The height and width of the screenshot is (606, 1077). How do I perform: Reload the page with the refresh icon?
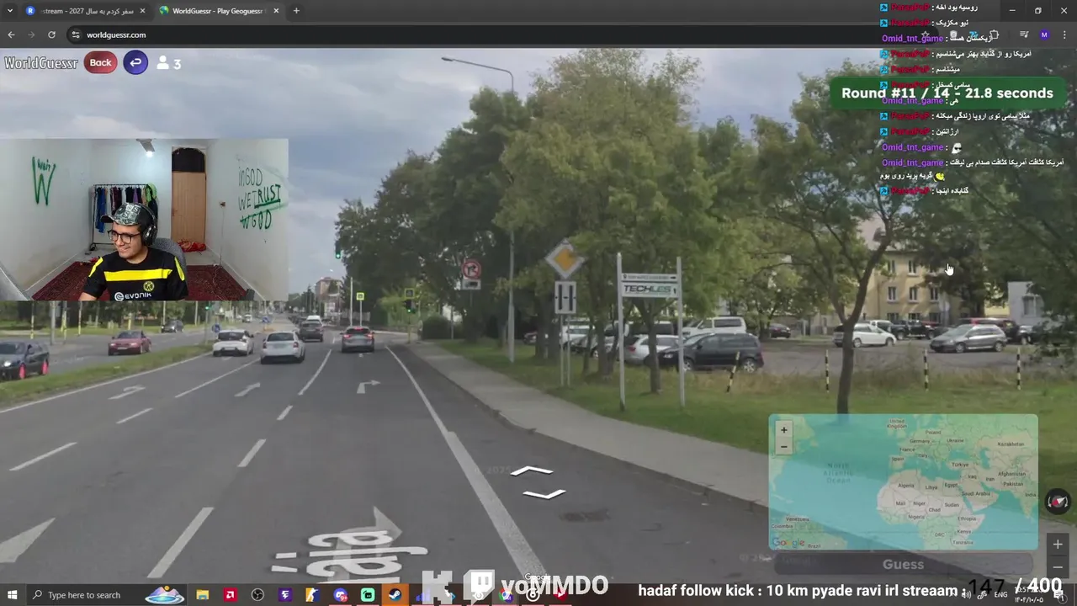click(x=52, y=35)
